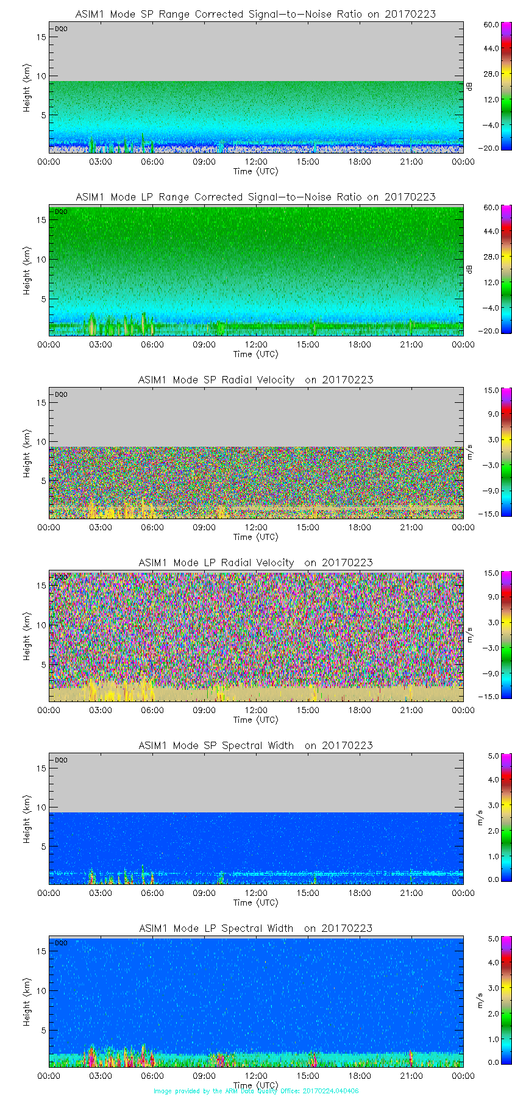Viewport: 512px width, 1097px height.
Task: Click the Height (km) label of LP Radial Velocity plot
Action: tap(27, 636)
